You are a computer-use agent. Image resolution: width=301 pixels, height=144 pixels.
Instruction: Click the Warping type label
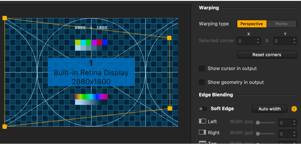click(214, 24)
